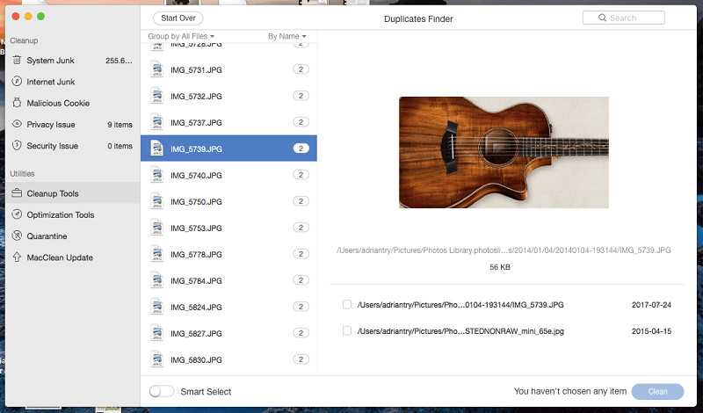Check the box for 0104-193144/IMG_5739.JPG path

tap(347, 305)
